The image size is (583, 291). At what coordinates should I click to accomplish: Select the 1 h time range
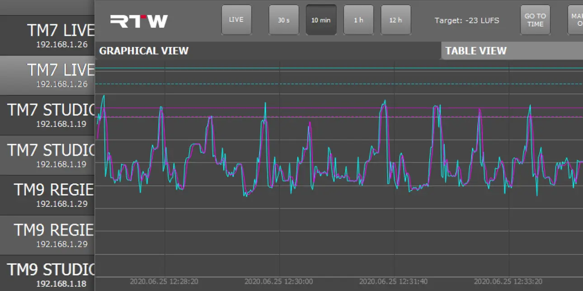click(358, 20)
